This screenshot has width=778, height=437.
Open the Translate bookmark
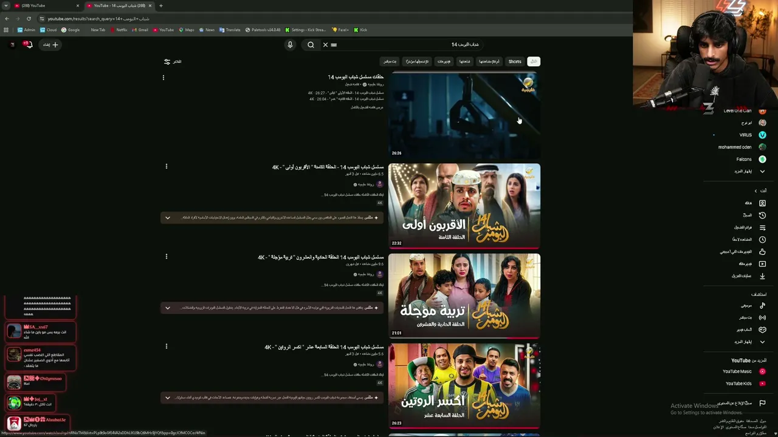[230, 30]
